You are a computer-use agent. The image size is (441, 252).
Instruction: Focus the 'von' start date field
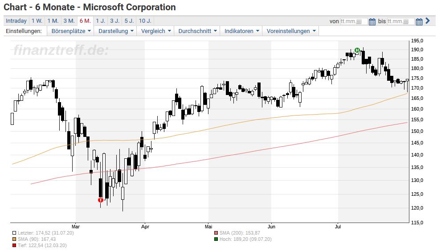(x=354, y=21)
